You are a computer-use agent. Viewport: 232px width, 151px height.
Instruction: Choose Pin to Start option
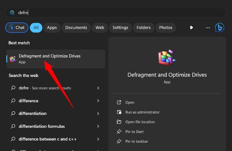coord(134,132)
